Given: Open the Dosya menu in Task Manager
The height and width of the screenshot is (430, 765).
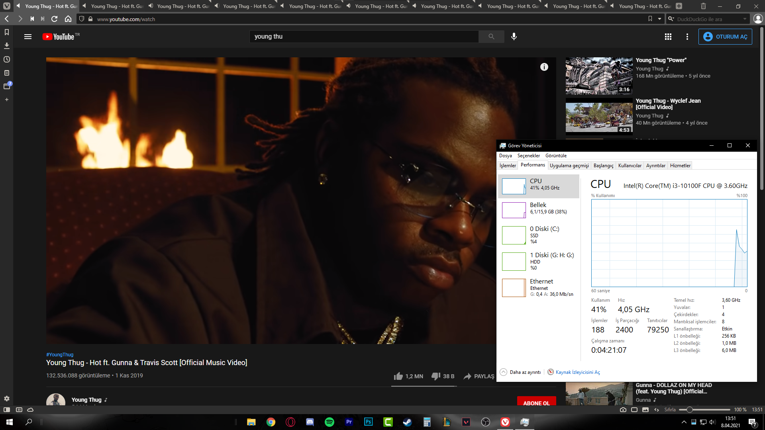Looking at the screenshot, I should pos(506,156).
